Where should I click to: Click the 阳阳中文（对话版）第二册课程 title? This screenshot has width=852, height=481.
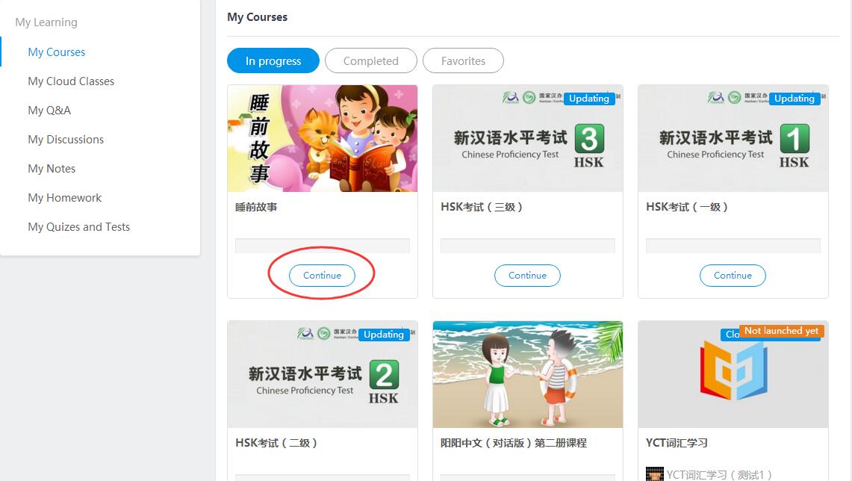pos(514,443)
